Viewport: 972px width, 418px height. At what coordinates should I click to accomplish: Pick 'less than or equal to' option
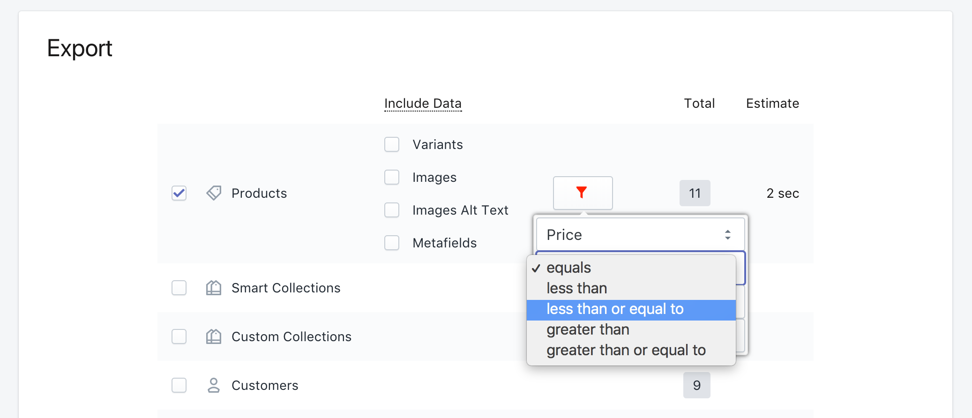point(615,309)
